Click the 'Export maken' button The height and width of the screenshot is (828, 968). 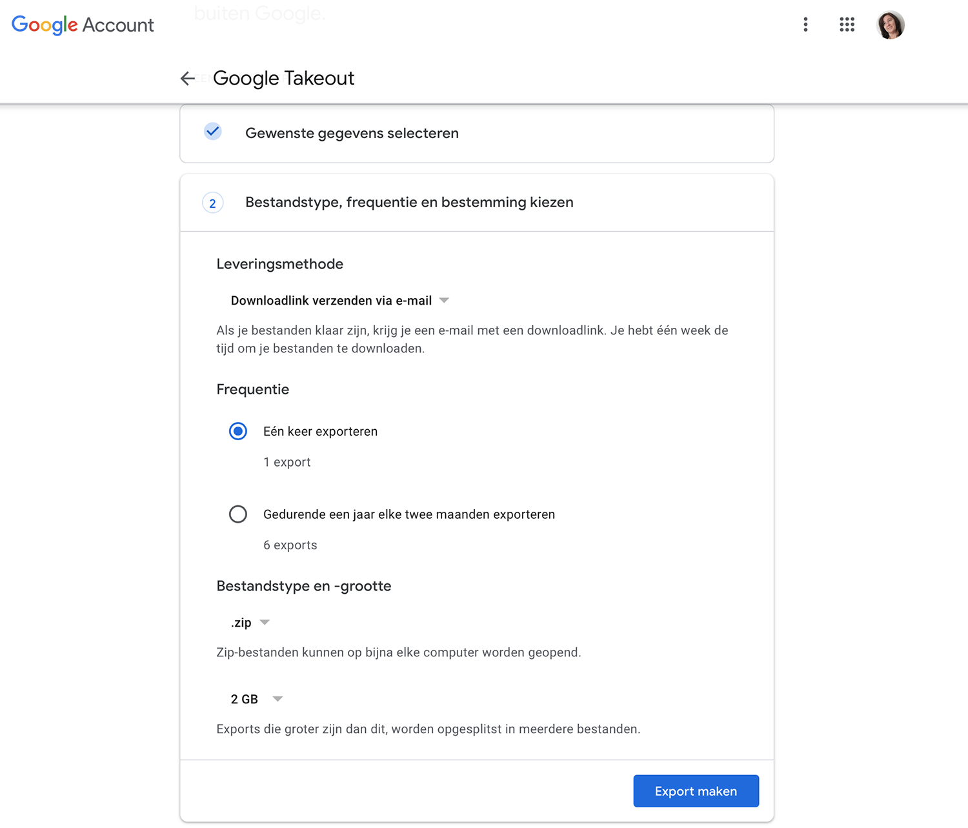pos(696,791)
